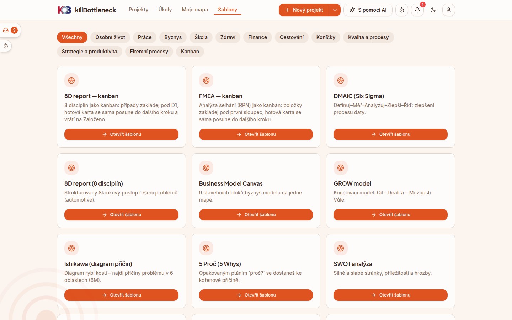
Task: Click the title "GROW model"
Action: pyautogui.click(x=352, y=183)
